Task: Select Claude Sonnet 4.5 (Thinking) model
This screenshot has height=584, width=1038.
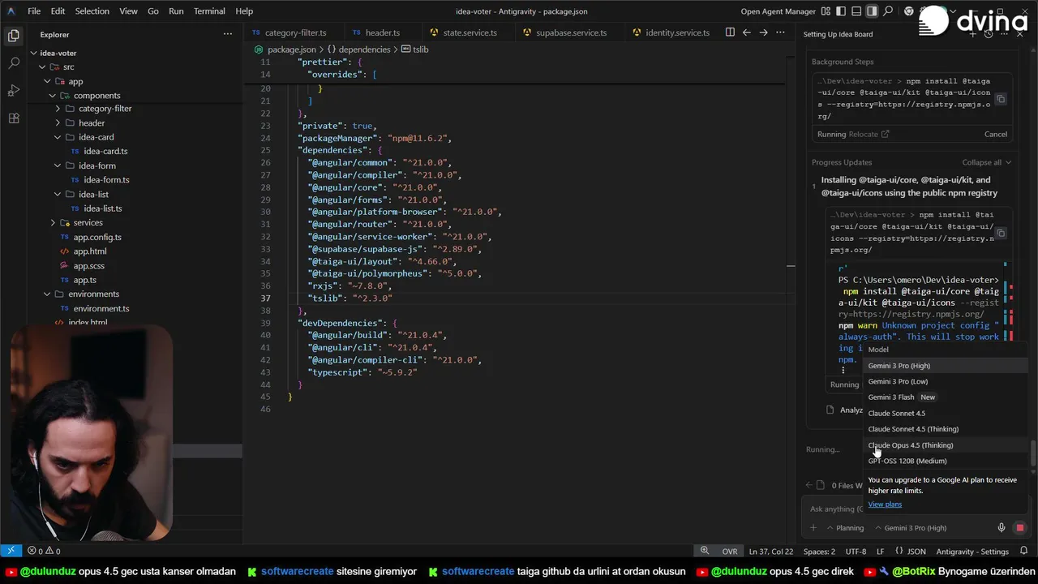Action: coord(945,429)
